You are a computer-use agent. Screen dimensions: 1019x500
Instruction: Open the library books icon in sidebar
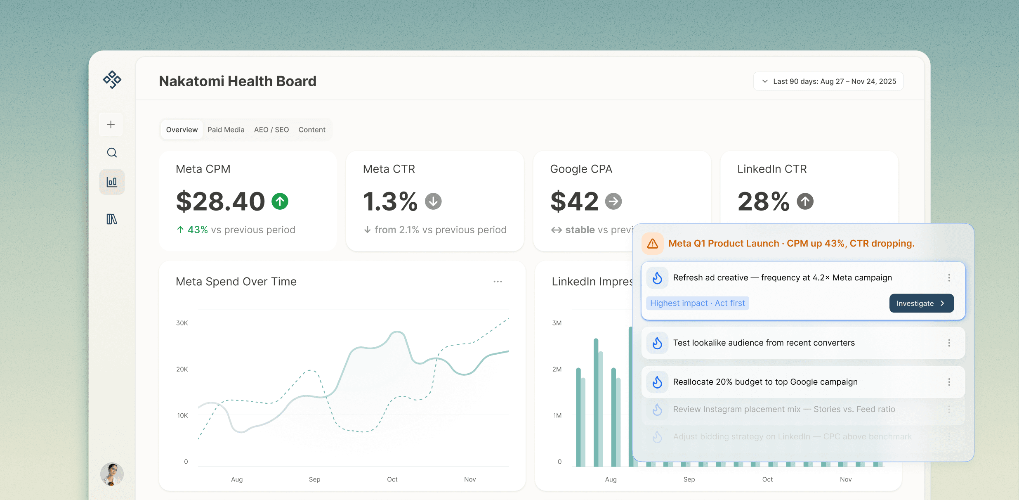[112, 219]
